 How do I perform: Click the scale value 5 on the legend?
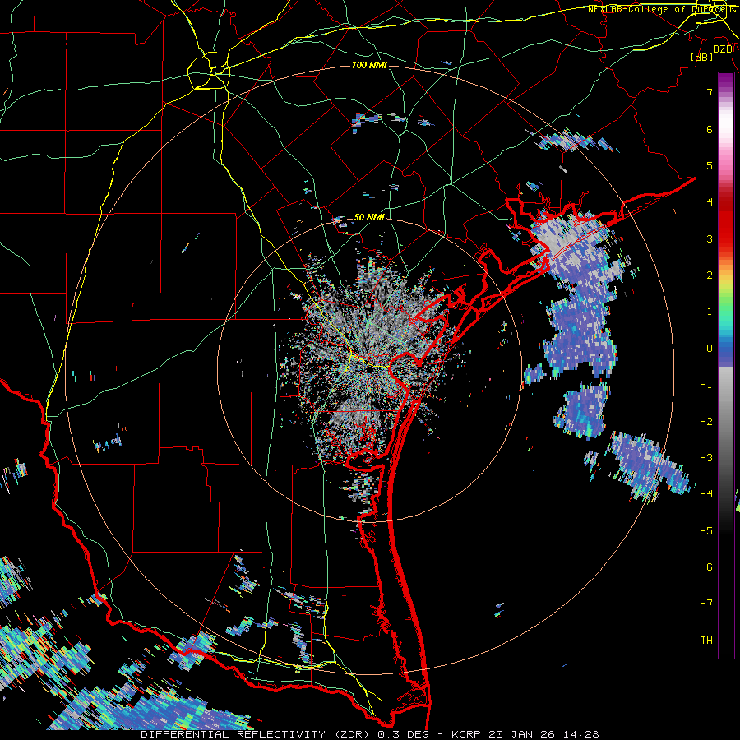(x=710, y=165)
